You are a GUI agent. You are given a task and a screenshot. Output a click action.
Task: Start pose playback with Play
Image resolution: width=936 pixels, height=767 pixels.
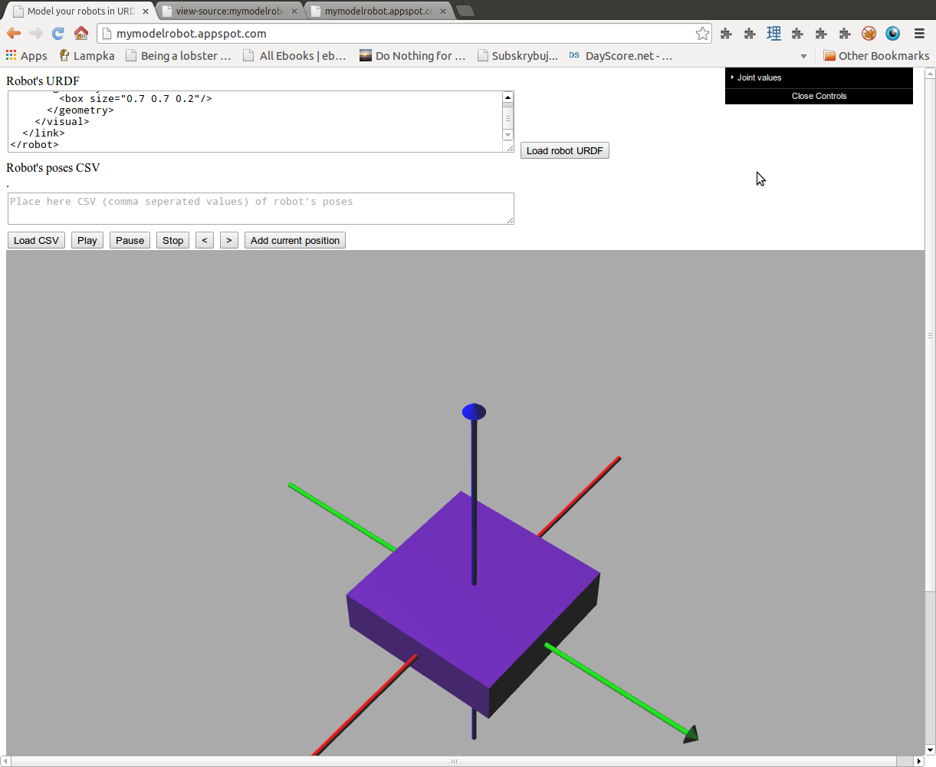coord(87,240)
